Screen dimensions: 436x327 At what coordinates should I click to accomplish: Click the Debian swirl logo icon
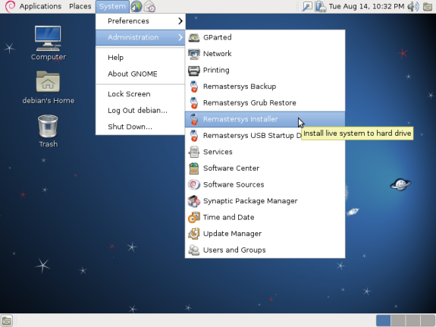click(10, 6)
